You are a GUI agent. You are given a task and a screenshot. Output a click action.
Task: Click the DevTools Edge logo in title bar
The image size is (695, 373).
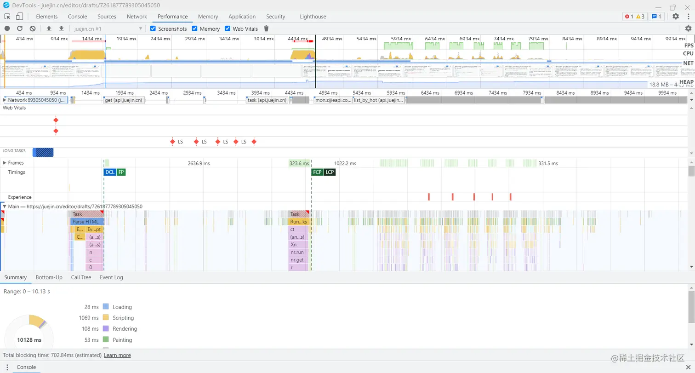click(6, 5)
